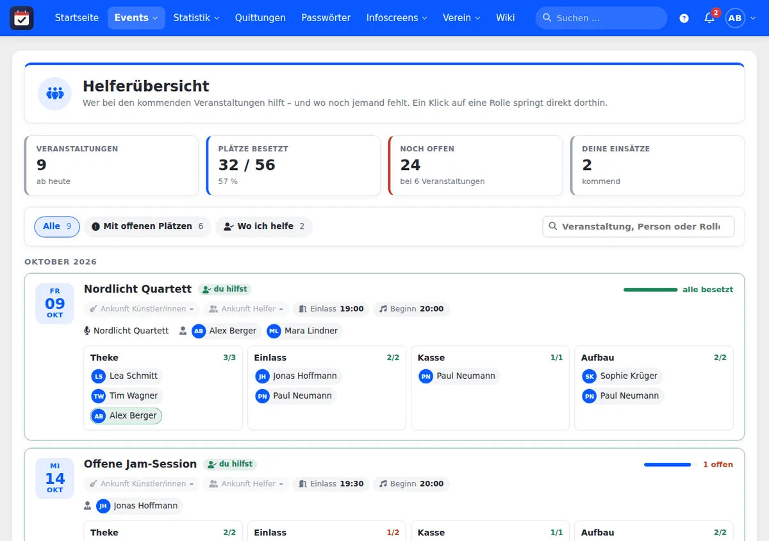Screen dimensions: 769x541
Task: Go to Startseite
Action: [x=77, y=18]
